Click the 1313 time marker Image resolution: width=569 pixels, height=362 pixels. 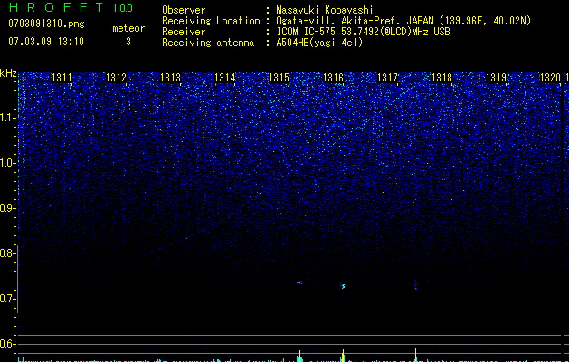171,78
